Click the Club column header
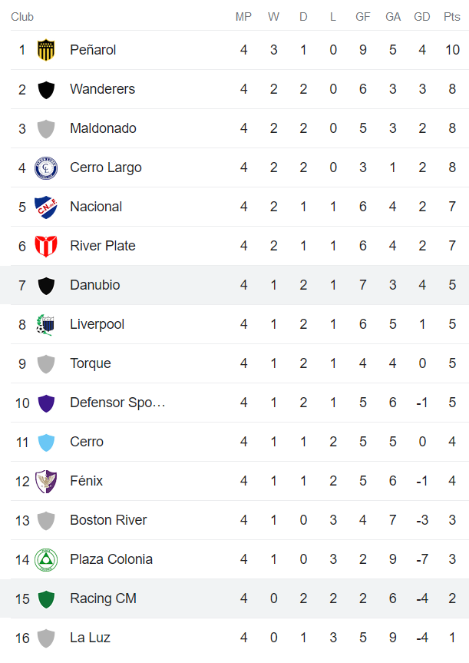 point(22,17)
